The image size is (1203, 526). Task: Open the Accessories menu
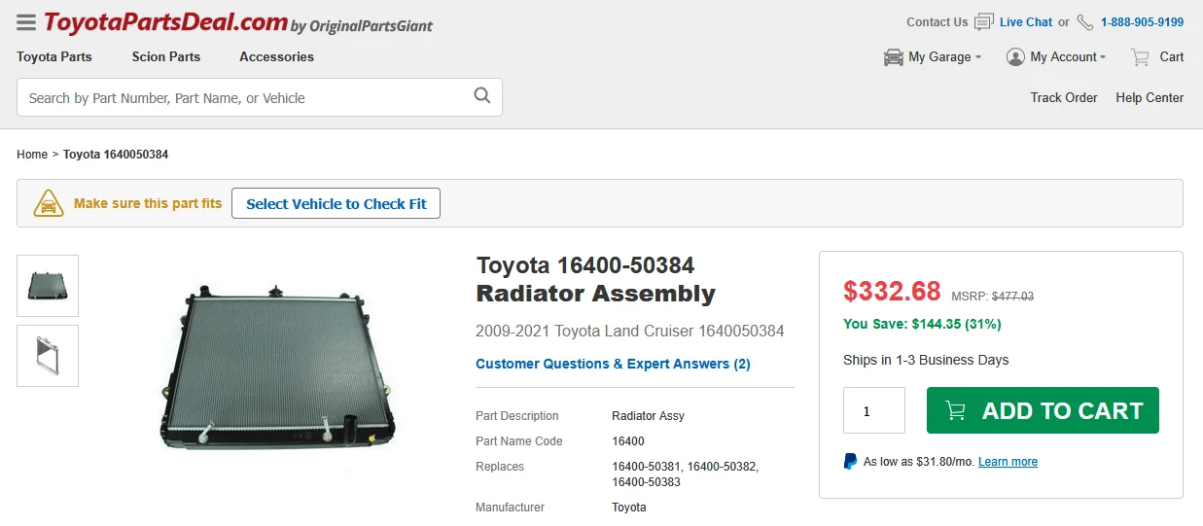[x=276, y=57]
